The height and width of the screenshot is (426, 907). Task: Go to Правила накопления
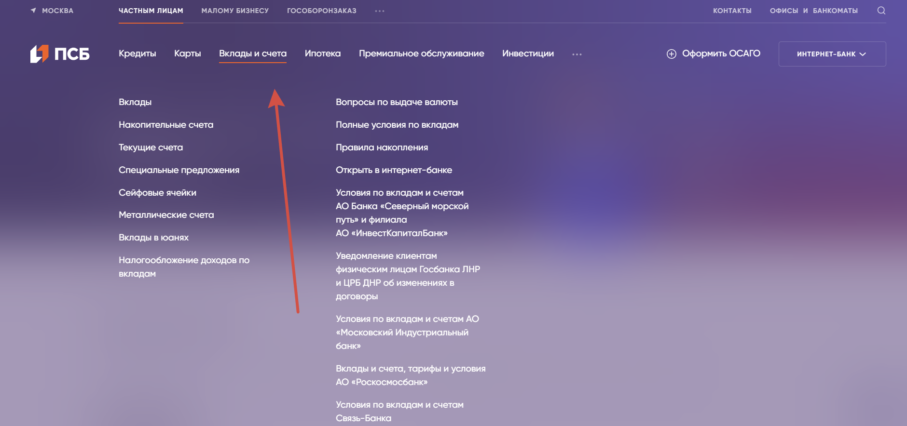pos(382,147)
